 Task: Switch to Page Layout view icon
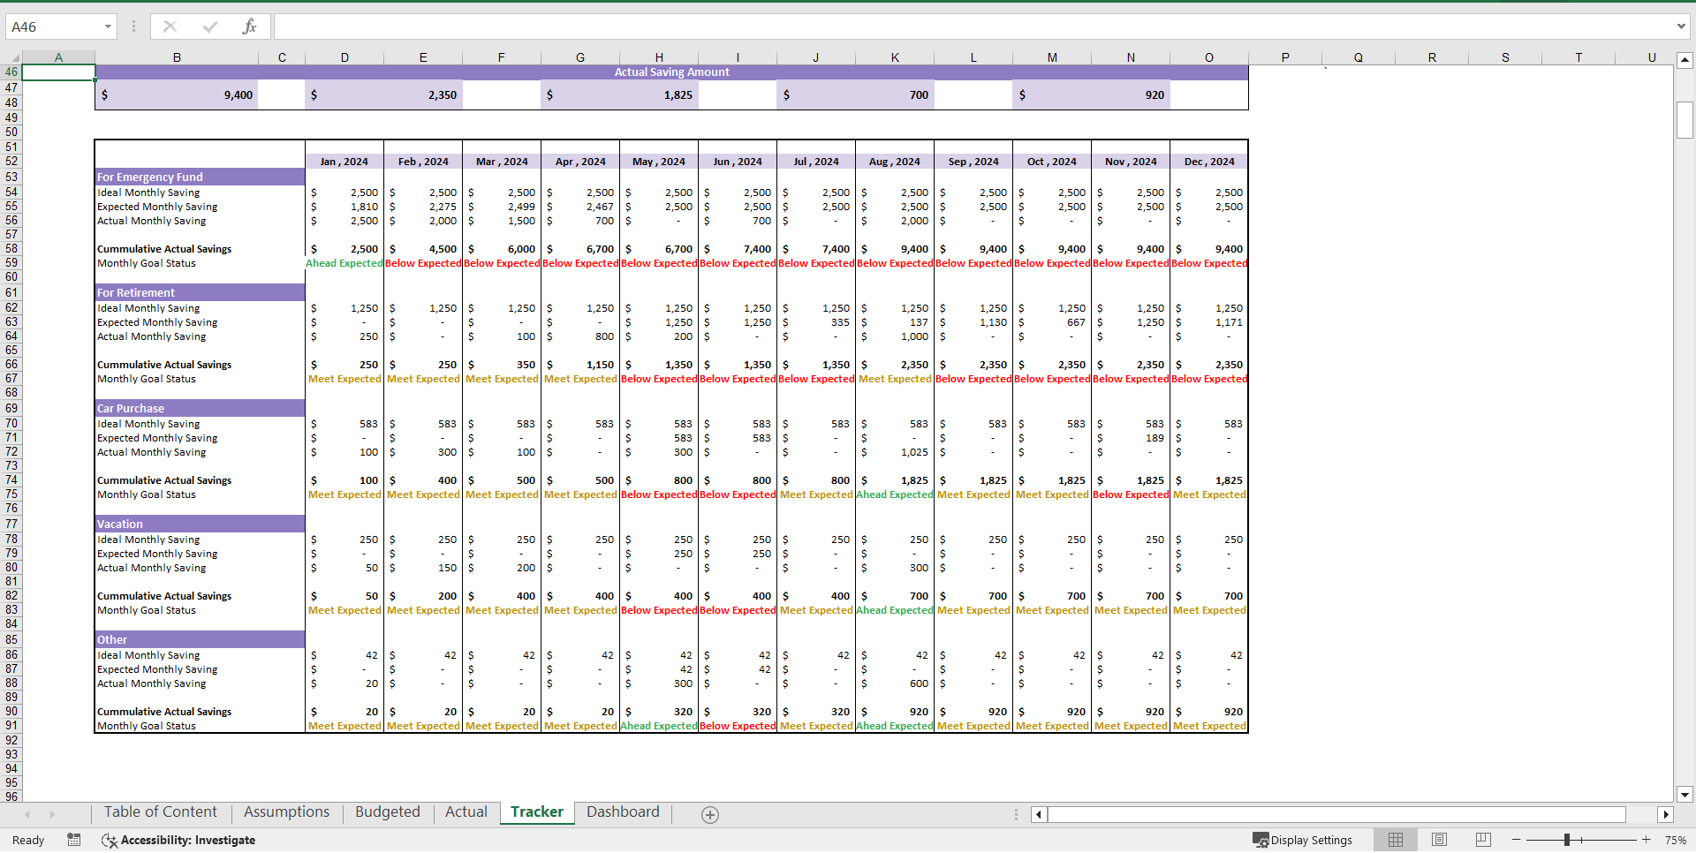click(x=1439, y=840)
